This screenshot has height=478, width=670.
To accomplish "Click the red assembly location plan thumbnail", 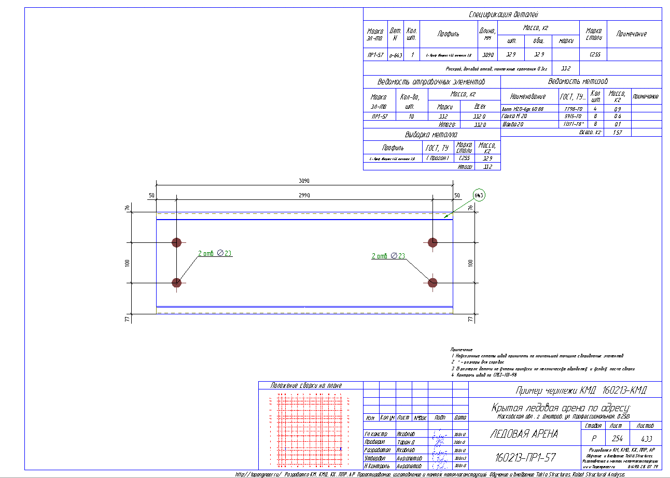I will pos(310,431).
